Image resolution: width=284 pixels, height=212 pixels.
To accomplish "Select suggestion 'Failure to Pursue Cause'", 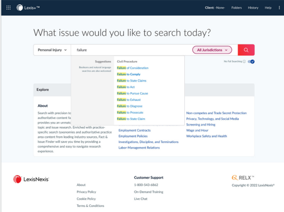I will 132,94.
